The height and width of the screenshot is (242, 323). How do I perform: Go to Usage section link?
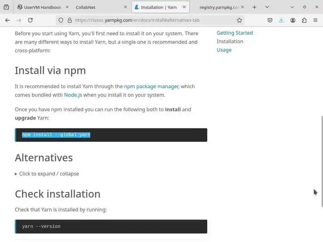tap(224, 50)
